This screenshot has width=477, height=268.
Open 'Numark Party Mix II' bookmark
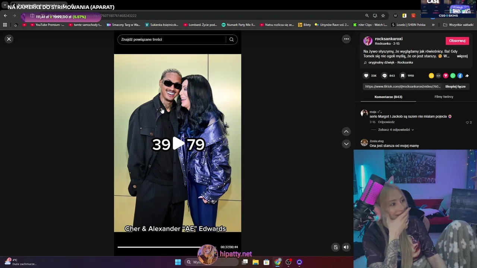click(238, 25)
